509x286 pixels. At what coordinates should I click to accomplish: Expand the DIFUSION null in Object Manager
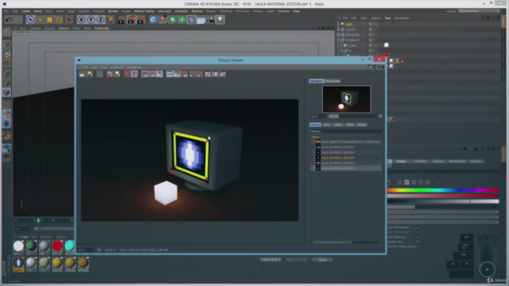[339, 35]
